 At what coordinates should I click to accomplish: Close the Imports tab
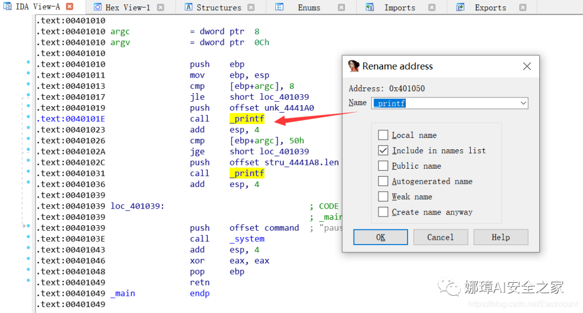pyautogui.click(x=432, y=8)
